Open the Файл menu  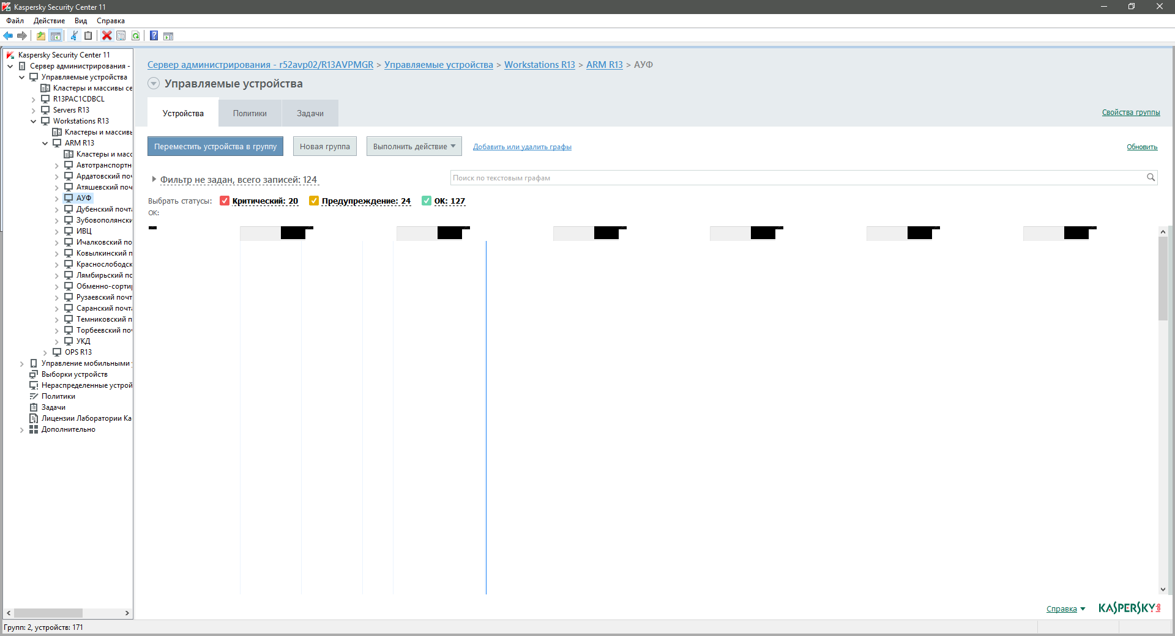(15, 21)
